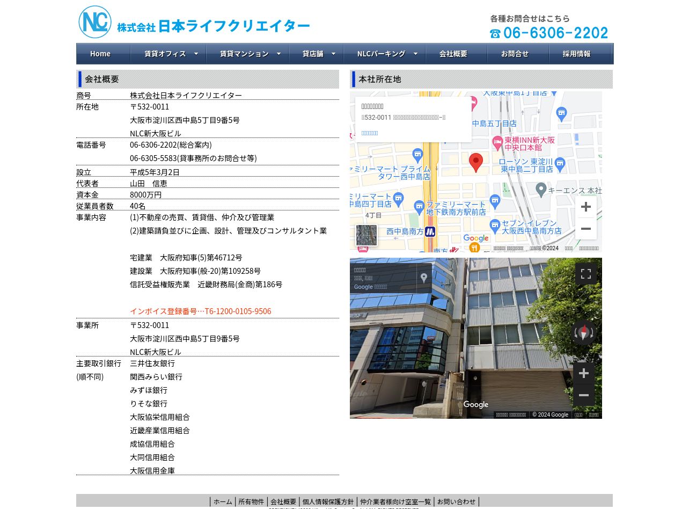This screenshot has height=509, width=689.
Task: Expand 貸店舗 menu dropdown arrow
Action: coord(333,54)
